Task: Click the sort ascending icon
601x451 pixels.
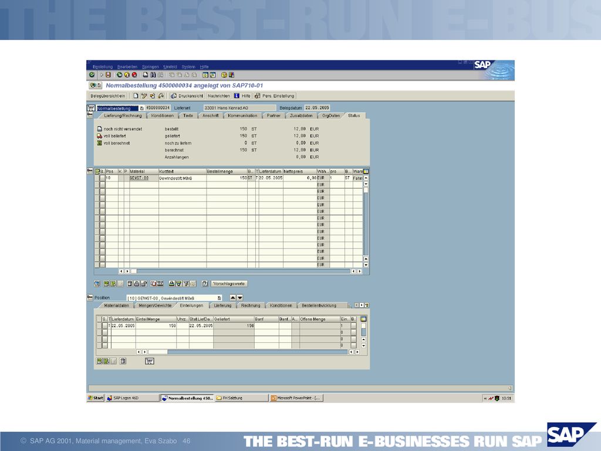Action: 172,284
